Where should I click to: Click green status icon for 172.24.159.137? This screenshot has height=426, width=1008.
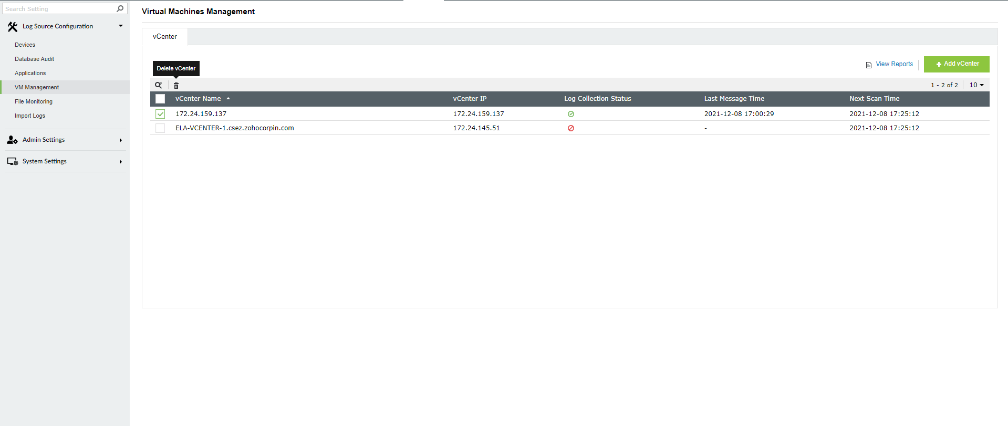click(x=570, y=114)
